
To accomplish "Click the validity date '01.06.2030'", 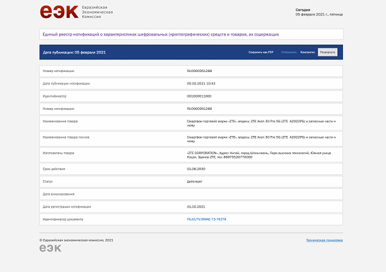I will (x=196, y=169).
